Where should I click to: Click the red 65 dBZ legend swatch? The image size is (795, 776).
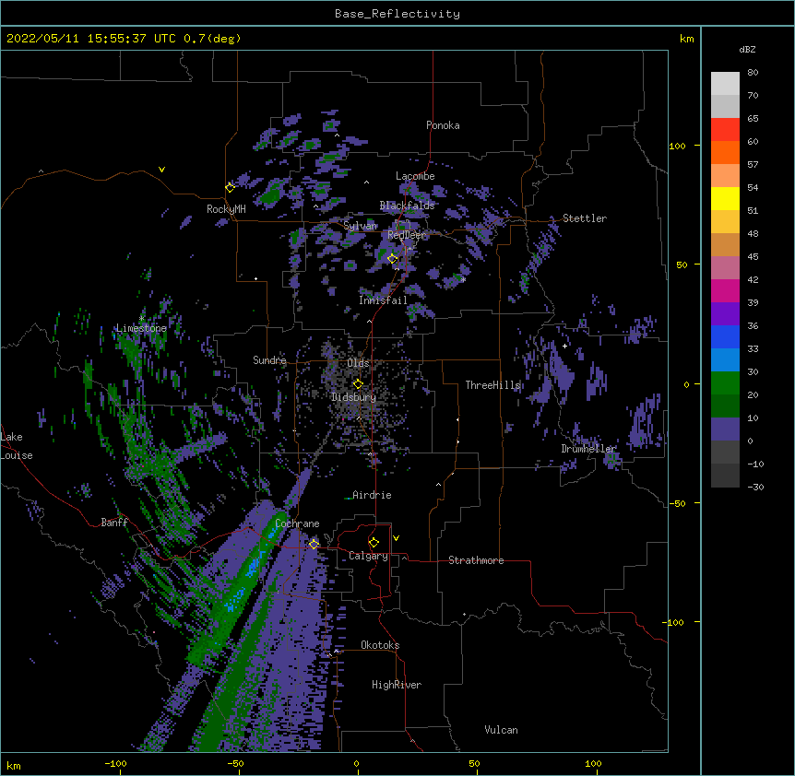tap(725, 129)
